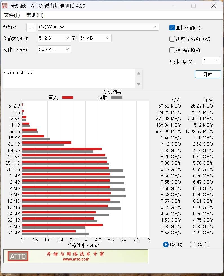Click the description box scroll up arrow
This screenshot has width=224, height=276.
coord(139,74)
